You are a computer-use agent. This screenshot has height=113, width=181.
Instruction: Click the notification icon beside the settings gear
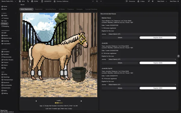tap(149, 1)
